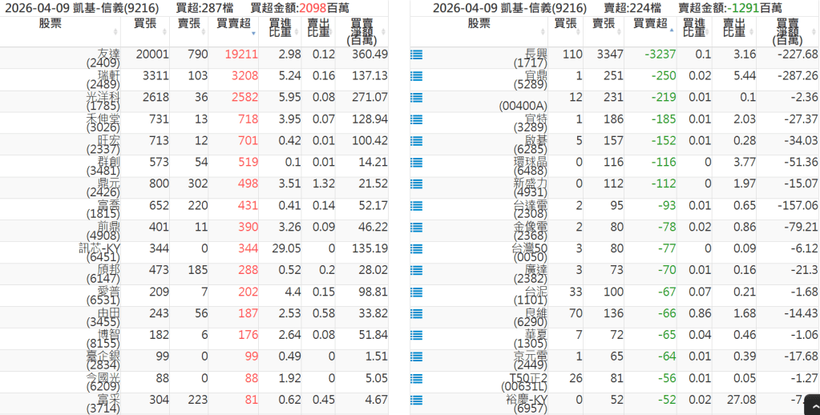Select the list icon beside 環球晶 (6488)
Screen dimensions: 820x415
pyautogui.click(x=416, y=163)
